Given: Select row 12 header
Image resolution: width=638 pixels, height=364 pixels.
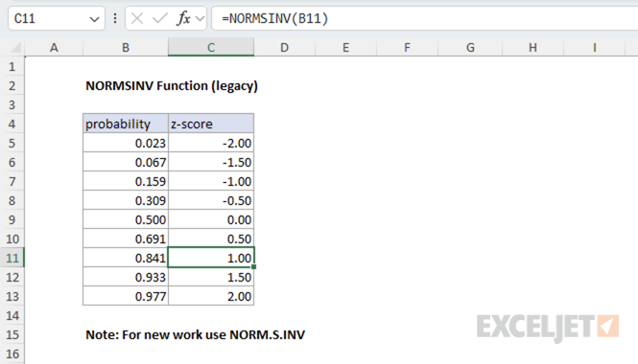Looking at the screenshot, I should click(12, 277).
